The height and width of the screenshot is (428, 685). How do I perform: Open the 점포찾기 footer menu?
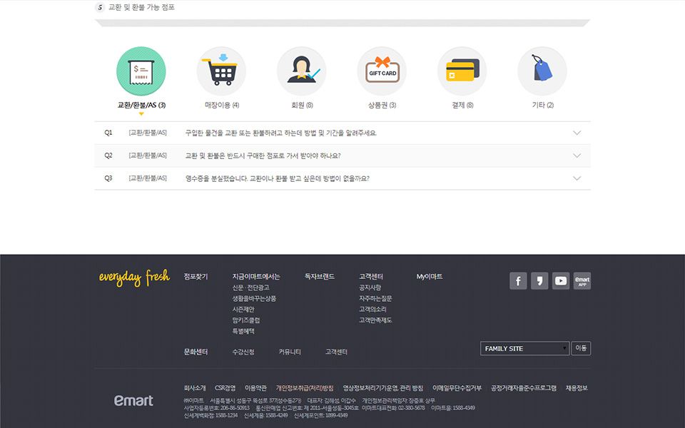pos(196,277)
